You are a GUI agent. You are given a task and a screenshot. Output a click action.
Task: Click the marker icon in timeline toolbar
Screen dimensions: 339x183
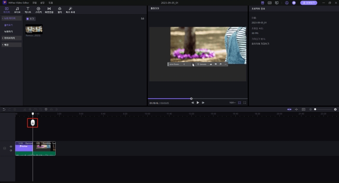tap(46, 109)
